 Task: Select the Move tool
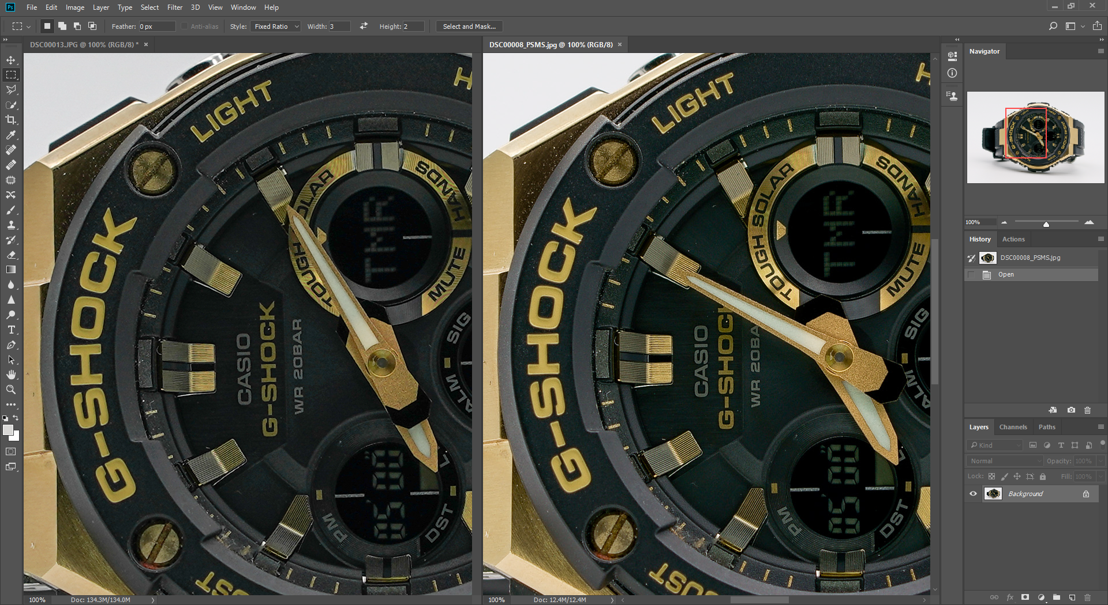(11, 60)
